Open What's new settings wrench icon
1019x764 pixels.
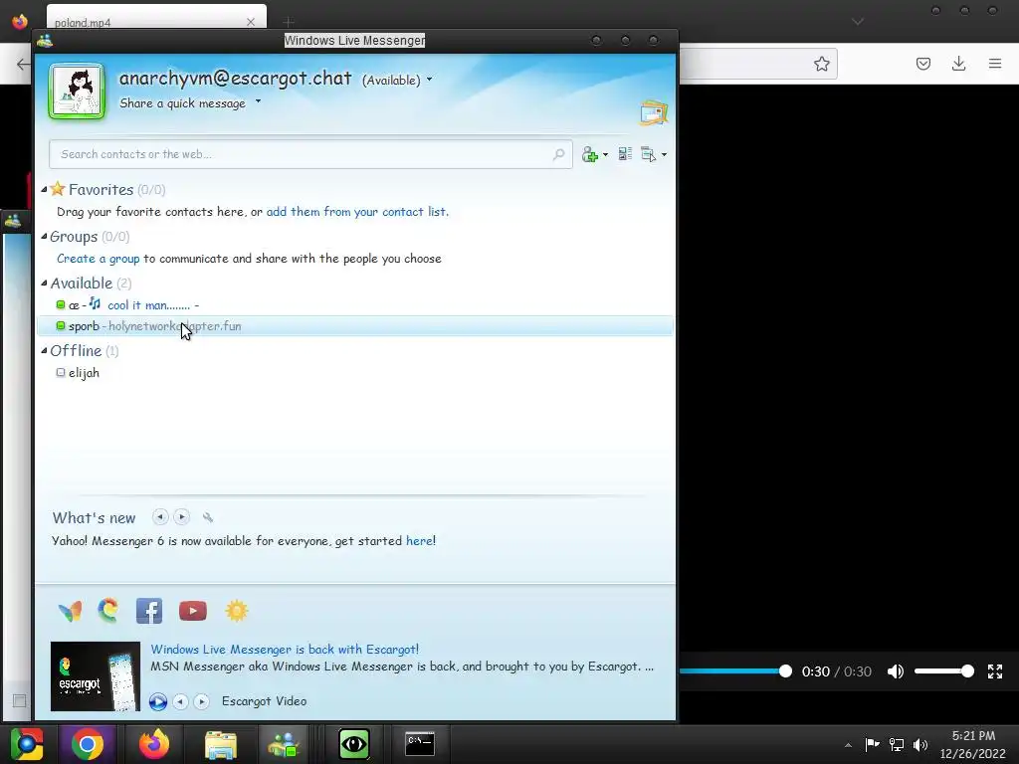click(x=208, y=517)
